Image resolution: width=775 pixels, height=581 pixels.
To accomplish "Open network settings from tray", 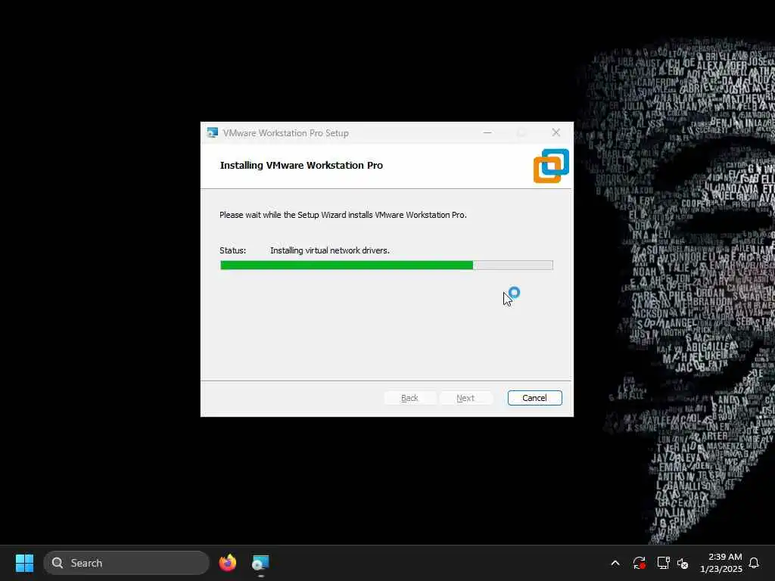I will [663, 563].
